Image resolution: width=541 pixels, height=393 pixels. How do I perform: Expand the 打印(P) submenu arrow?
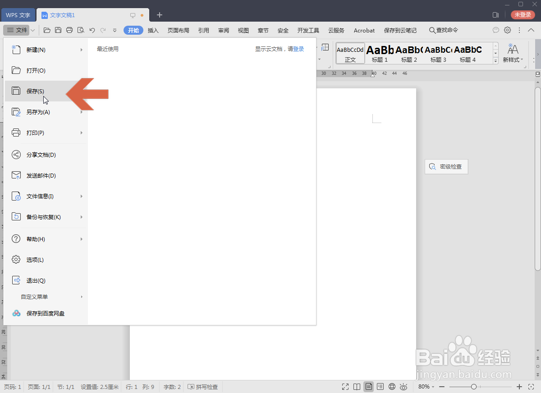[x=82, y=133]
